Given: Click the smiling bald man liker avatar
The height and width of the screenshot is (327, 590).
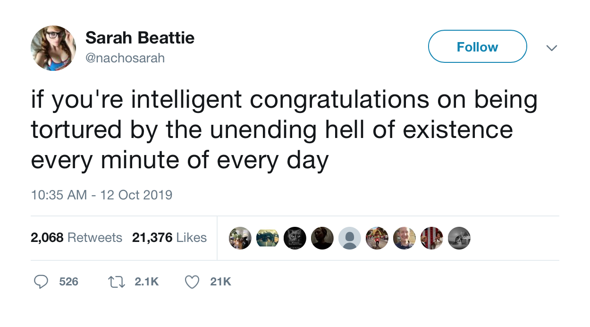Looking at the screenshot, I should pyautogui.click(x=404, y=238).
